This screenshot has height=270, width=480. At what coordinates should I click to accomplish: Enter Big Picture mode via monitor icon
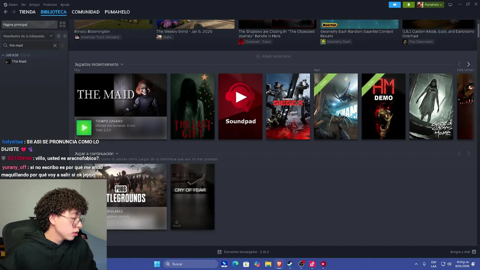[x=450, y=4]
